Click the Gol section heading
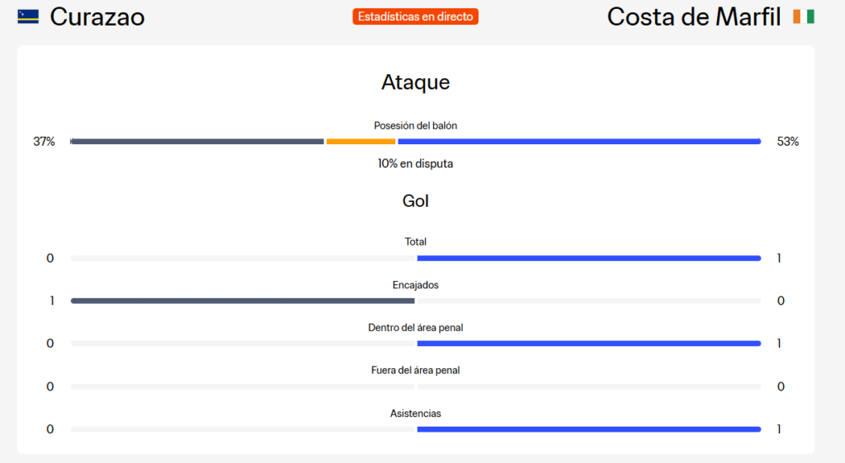 (416, 201)
